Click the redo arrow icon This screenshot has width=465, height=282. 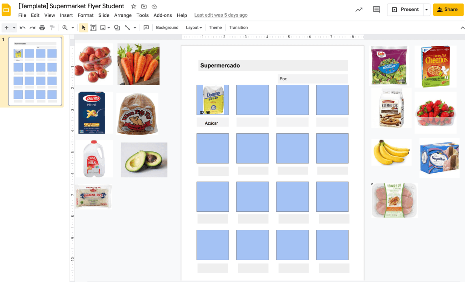pyautogui.click(x=32, y=28)
